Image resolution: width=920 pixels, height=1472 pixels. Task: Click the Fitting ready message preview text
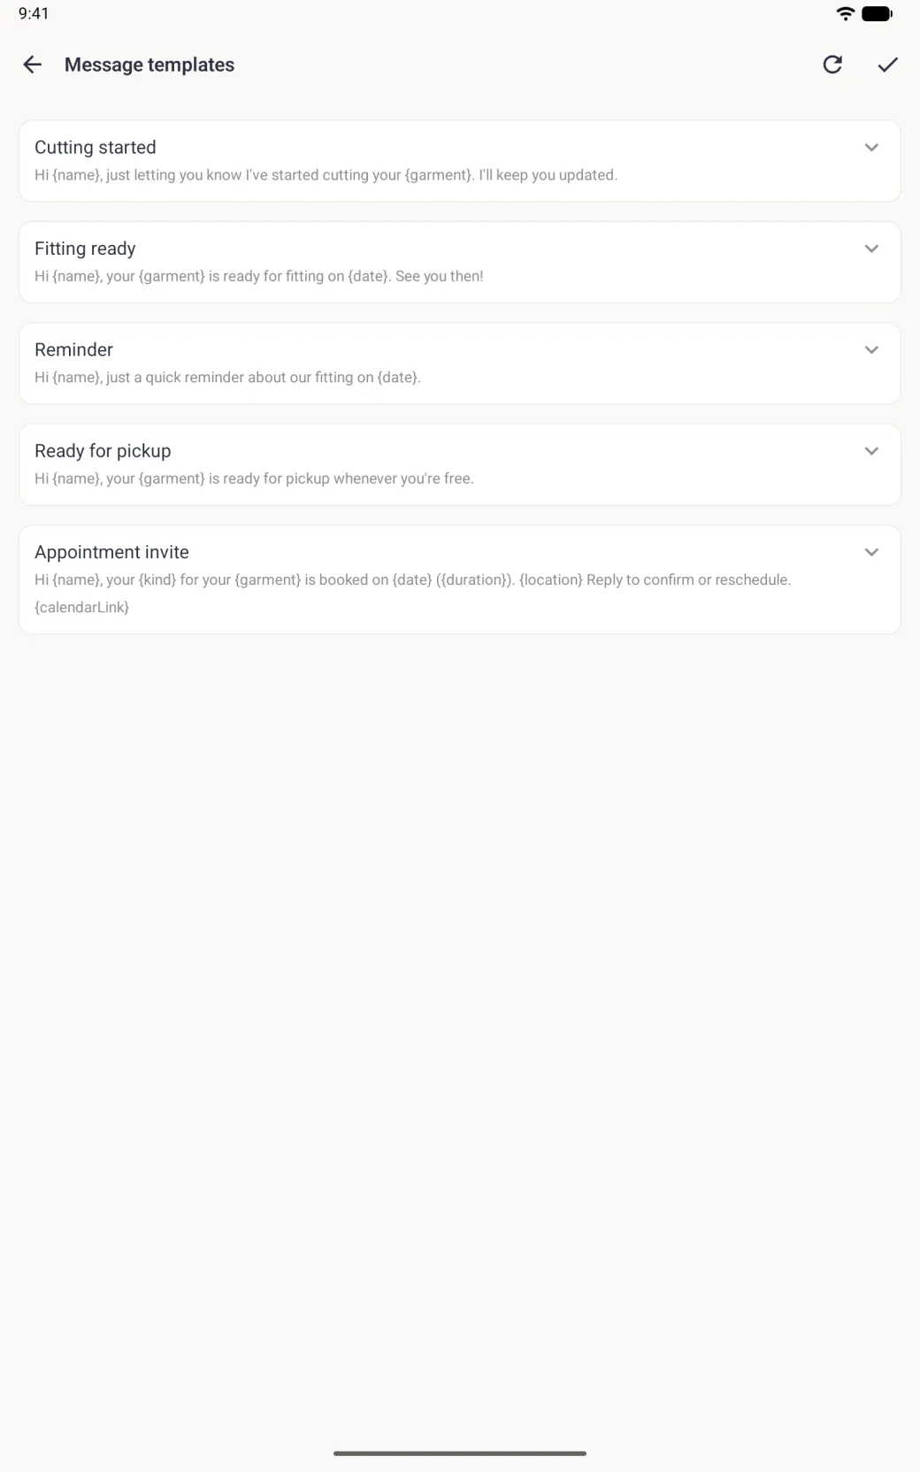(x=258, y=276)
